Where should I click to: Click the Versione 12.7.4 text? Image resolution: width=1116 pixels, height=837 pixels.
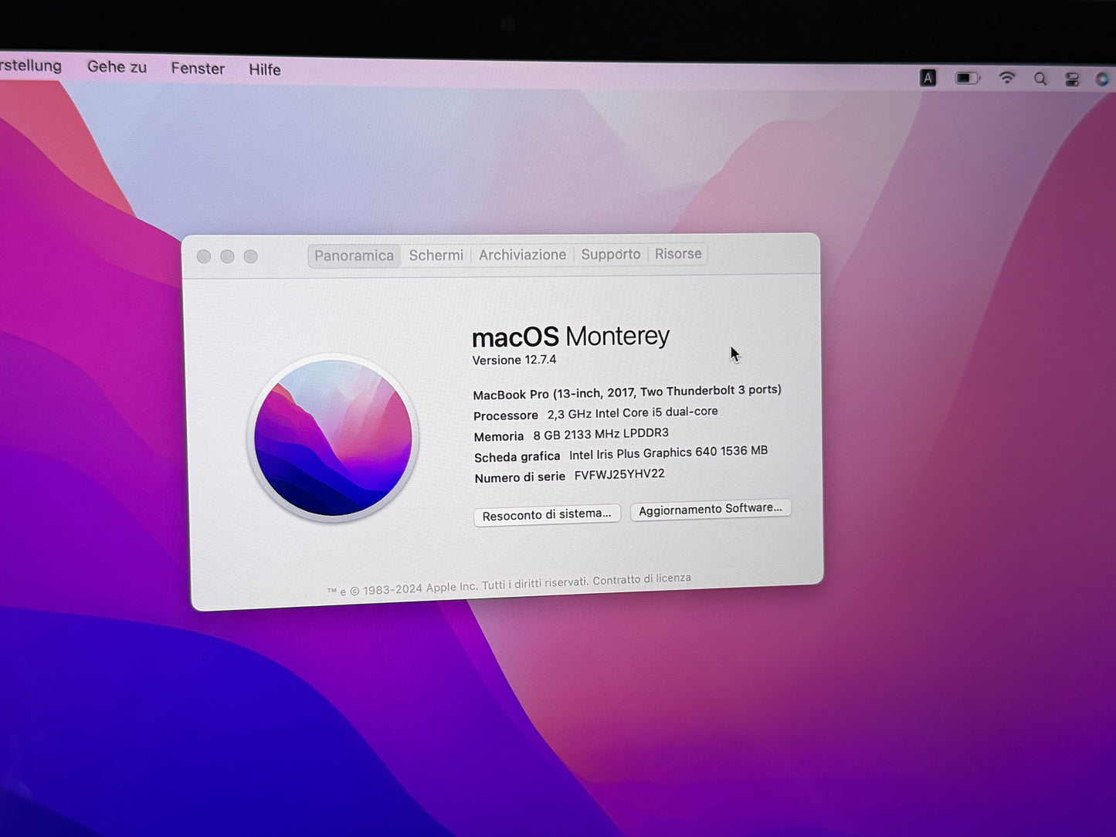pyautogui.click(x=514, y=360)
